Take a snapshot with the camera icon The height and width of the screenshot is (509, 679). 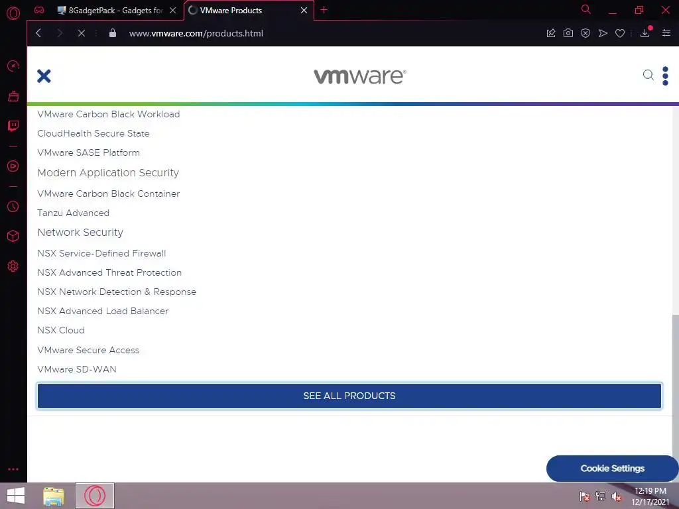(568, 33)
